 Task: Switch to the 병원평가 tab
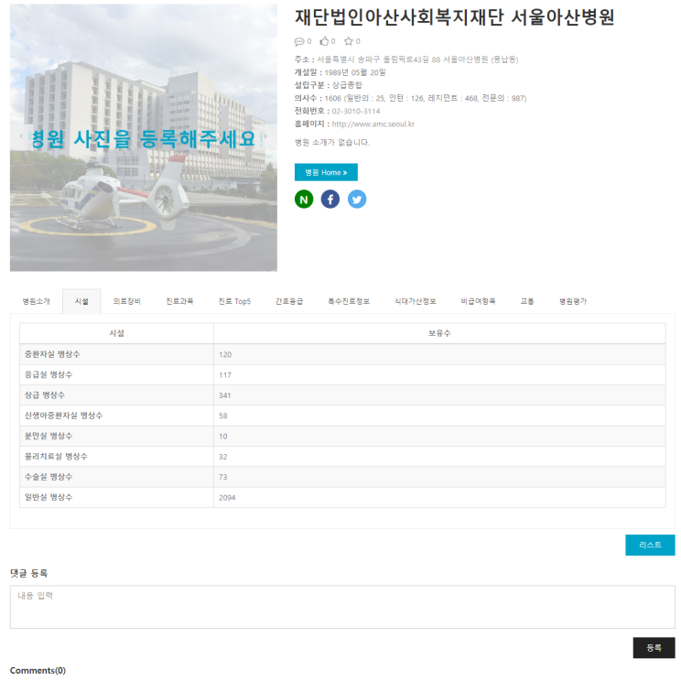click(573, 301)
